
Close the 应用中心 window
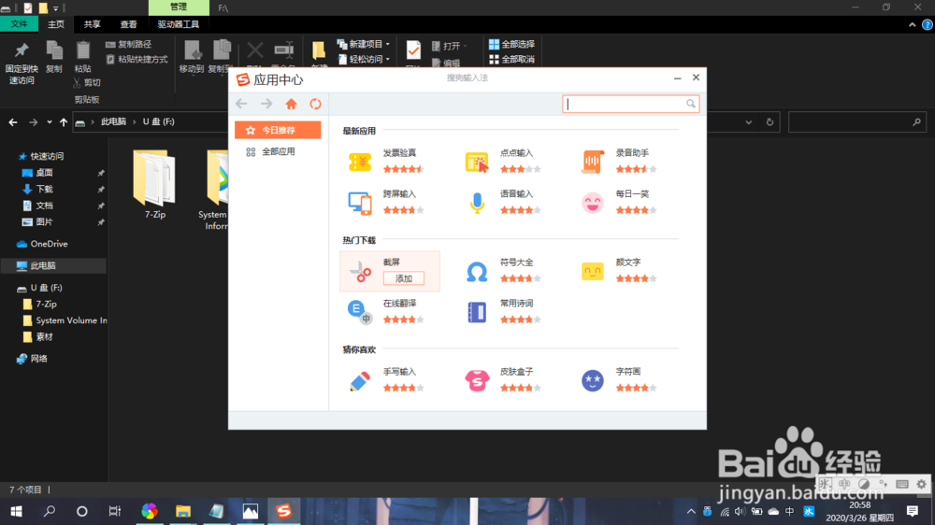point(696,78)
